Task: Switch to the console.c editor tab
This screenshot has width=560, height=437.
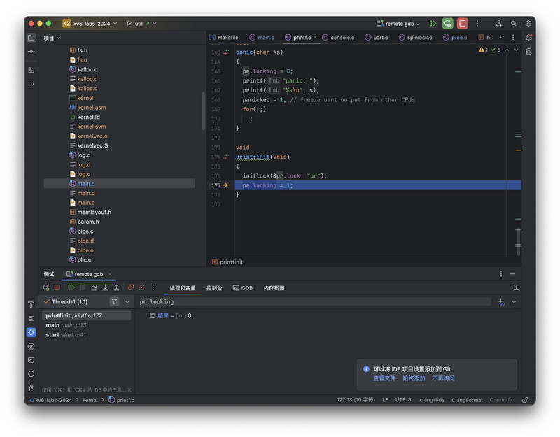Action: pyautogui.click(x=338, y=38)
